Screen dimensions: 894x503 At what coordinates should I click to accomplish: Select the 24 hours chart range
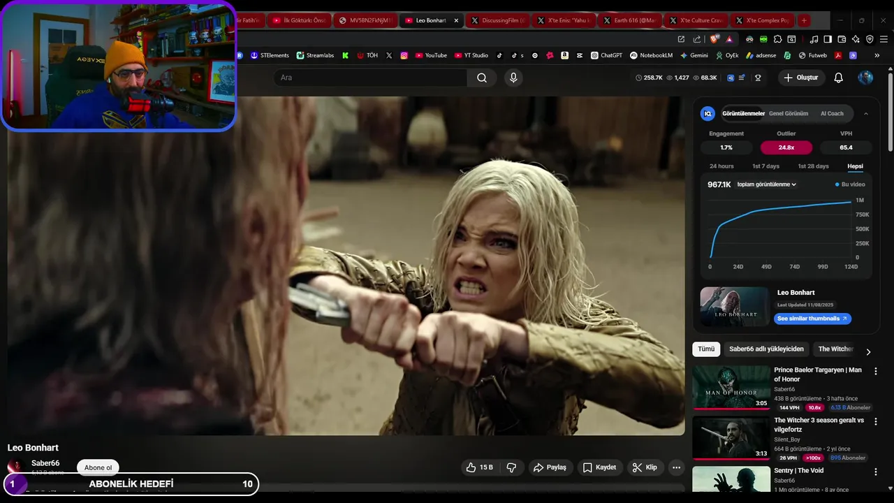point(721,166)
